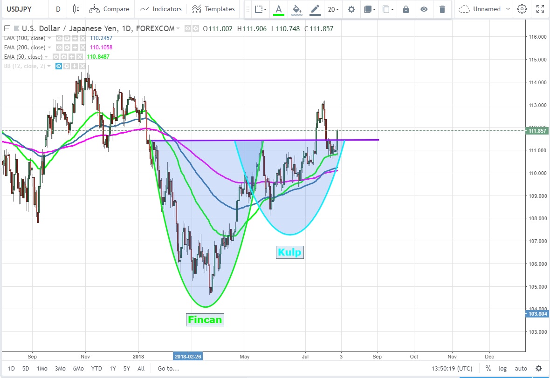
Task: Lock the selected drawing with padlock icon
Action: click(406, 9)
